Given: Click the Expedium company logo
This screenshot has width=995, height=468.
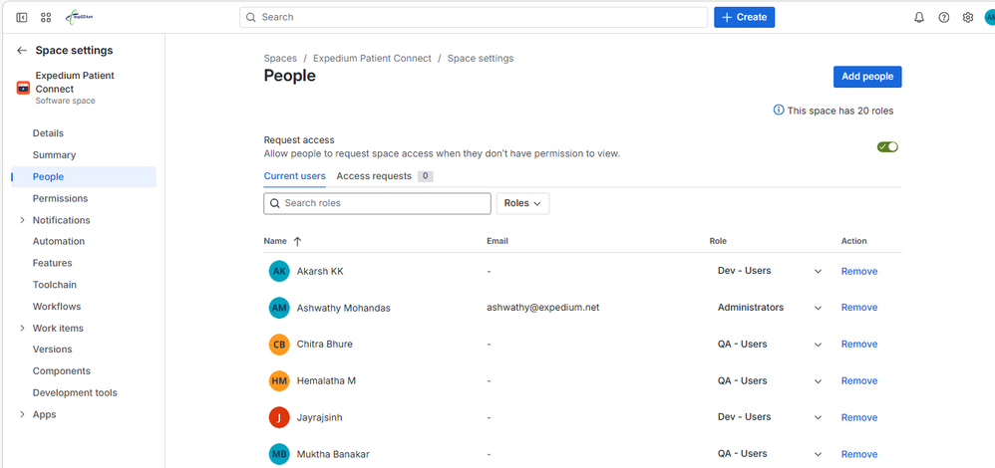Looking at the screenshot, I should pos(80,18).
